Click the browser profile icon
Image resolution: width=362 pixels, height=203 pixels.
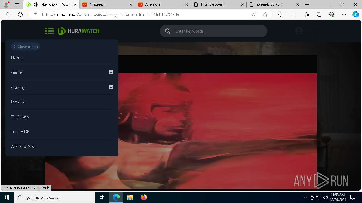click(x=6, y=5)
